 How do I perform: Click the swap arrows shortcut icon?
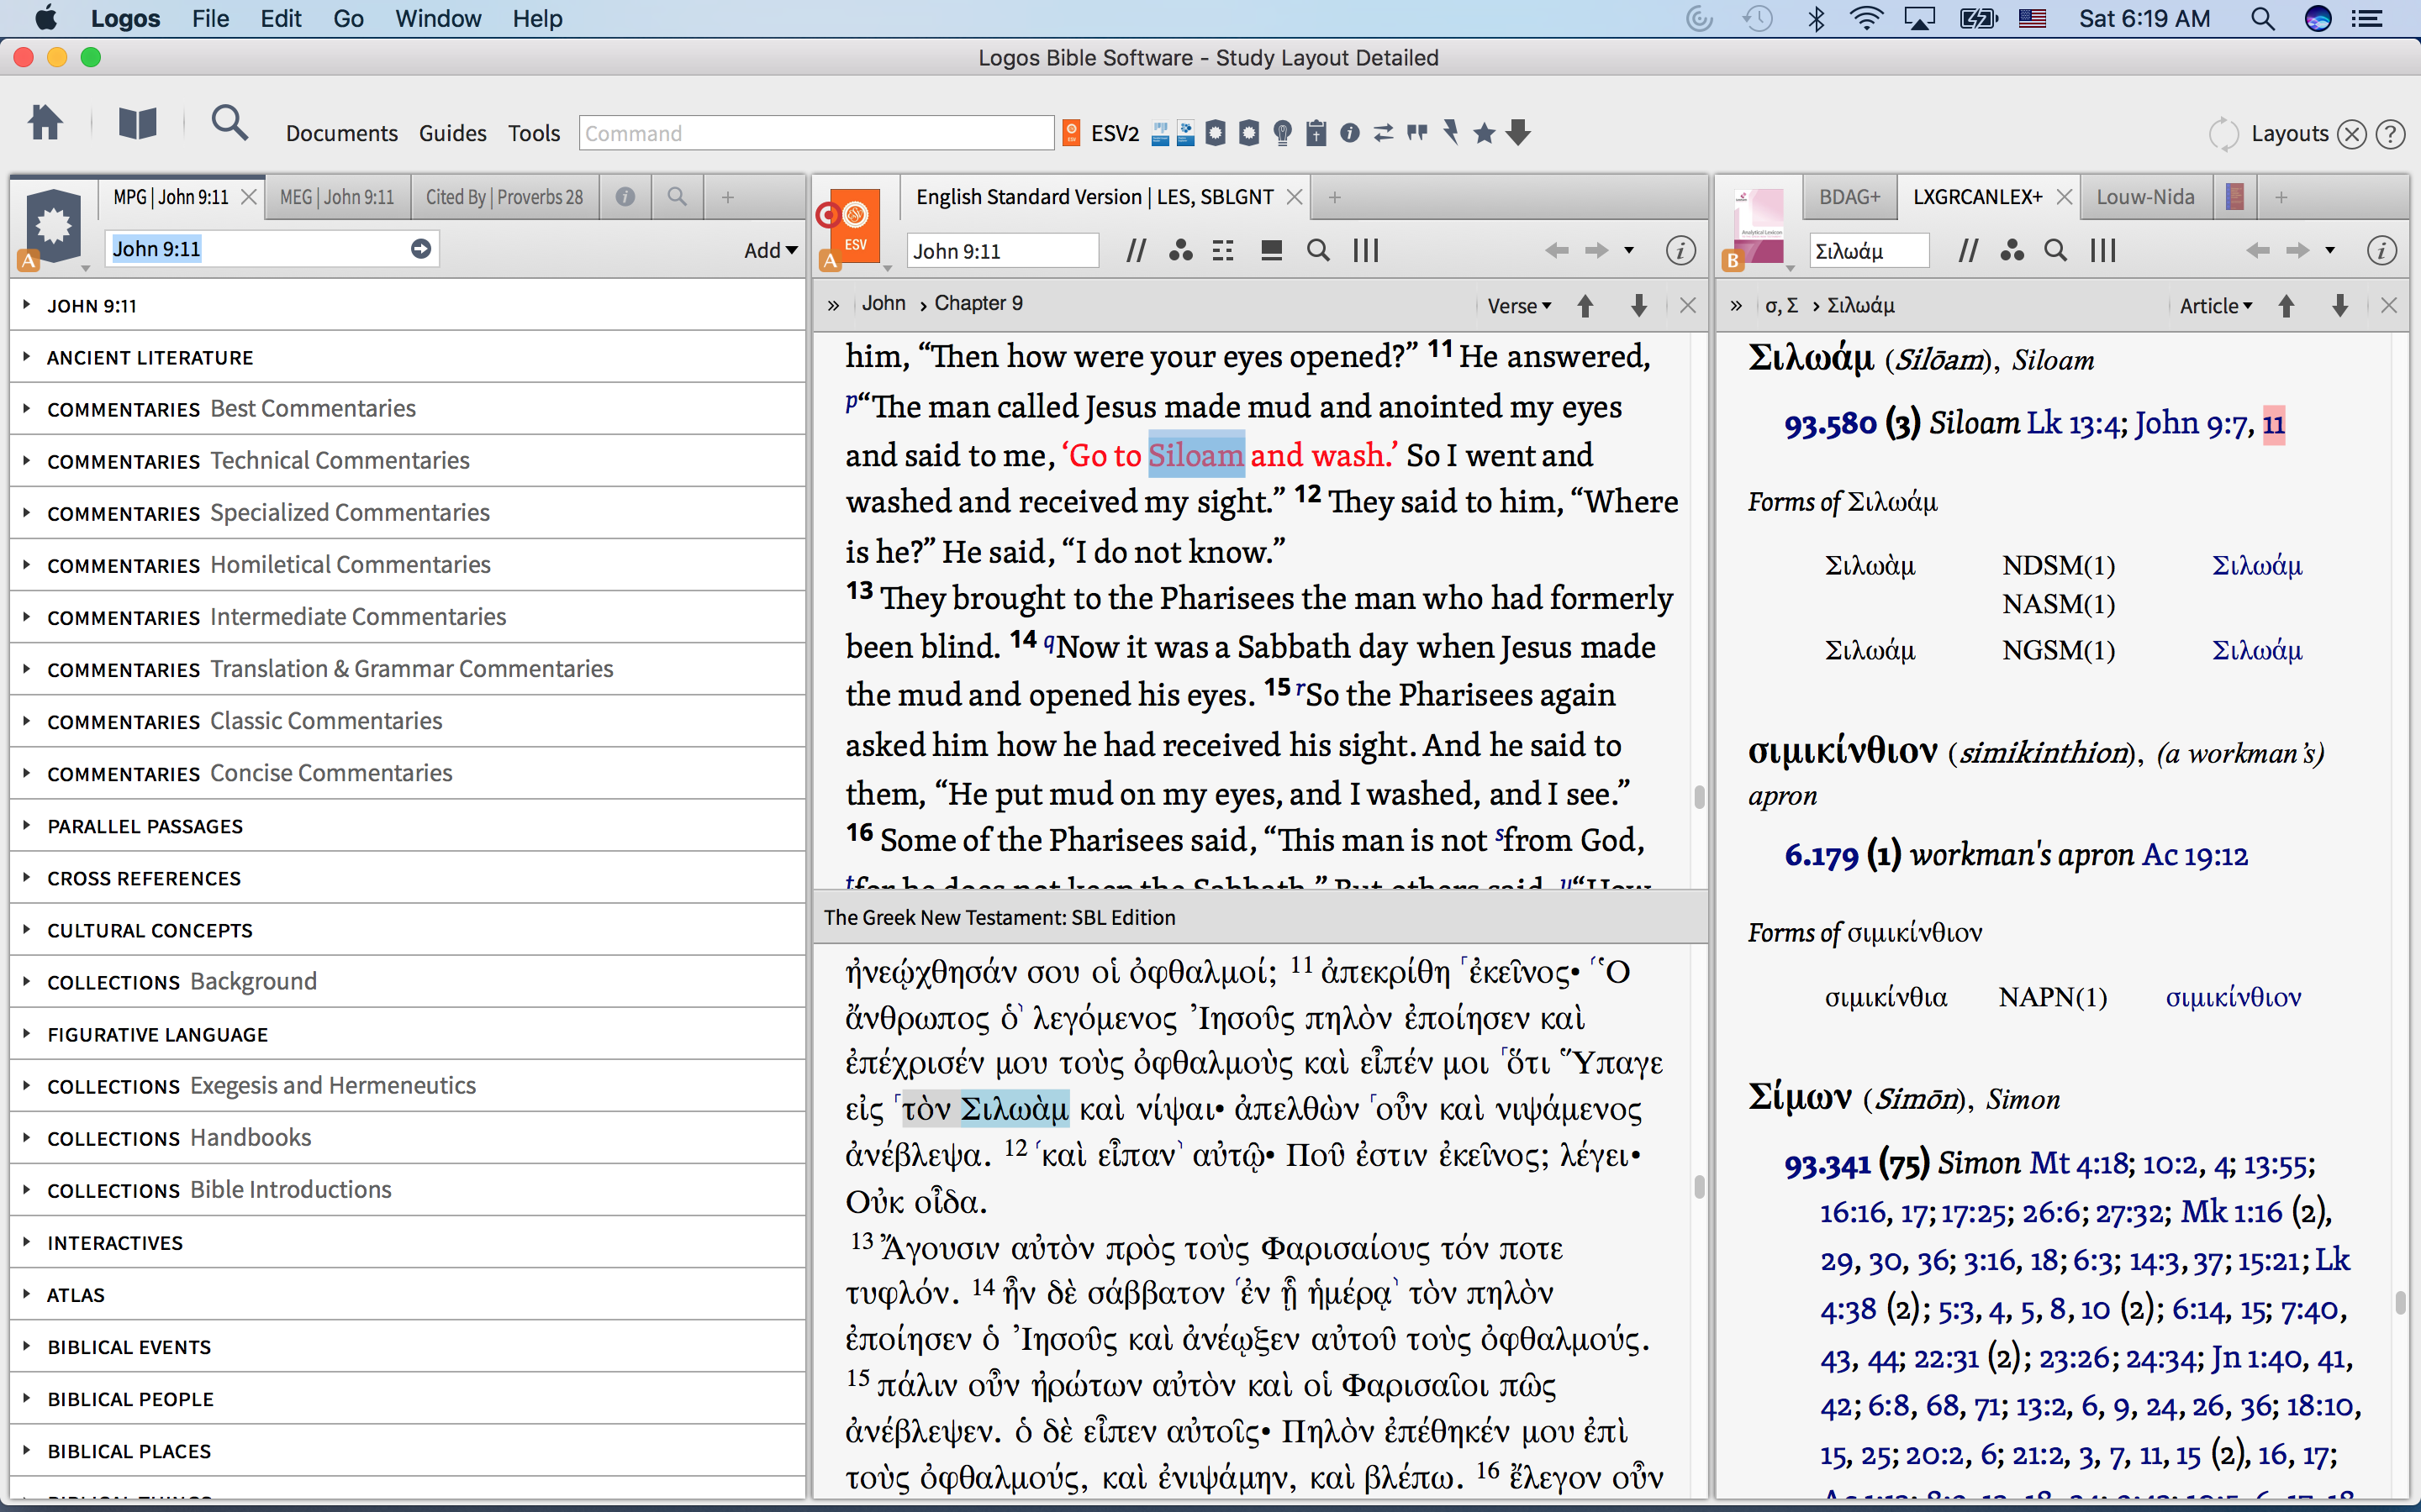1384,133
